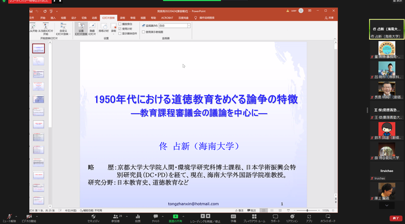This screenshot has width=405, height=224.
Task: Click Reading view icon in status bar
Action: click(280, 211)
